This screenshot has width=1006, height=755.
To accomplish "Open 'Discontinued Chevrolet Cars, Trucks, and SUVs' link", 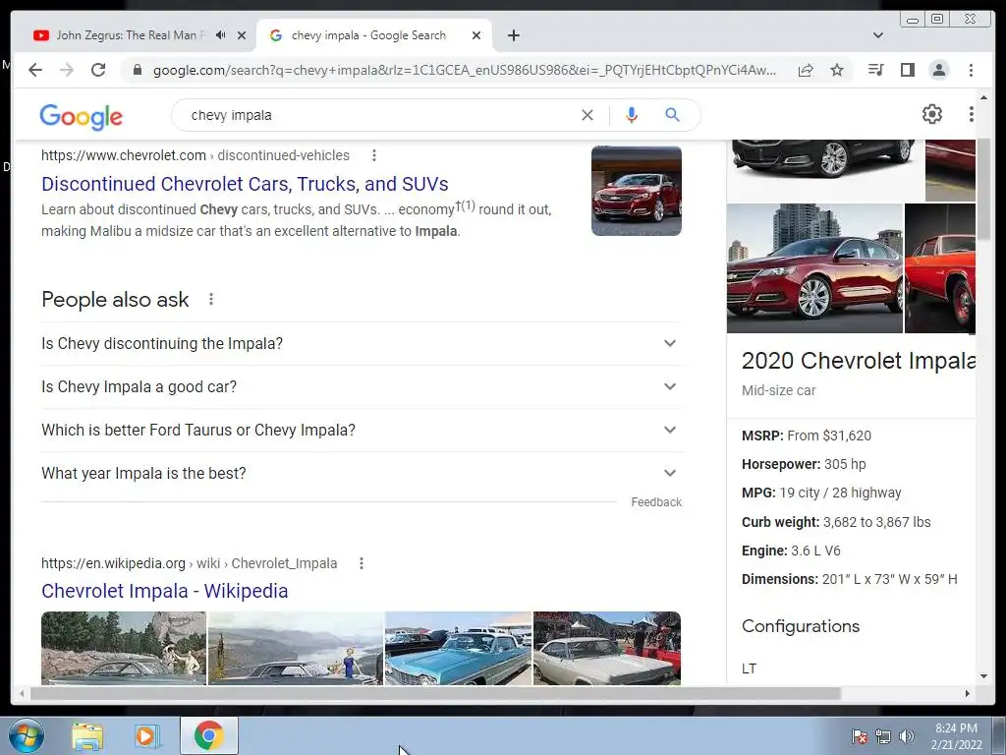I will click(245, 184).
